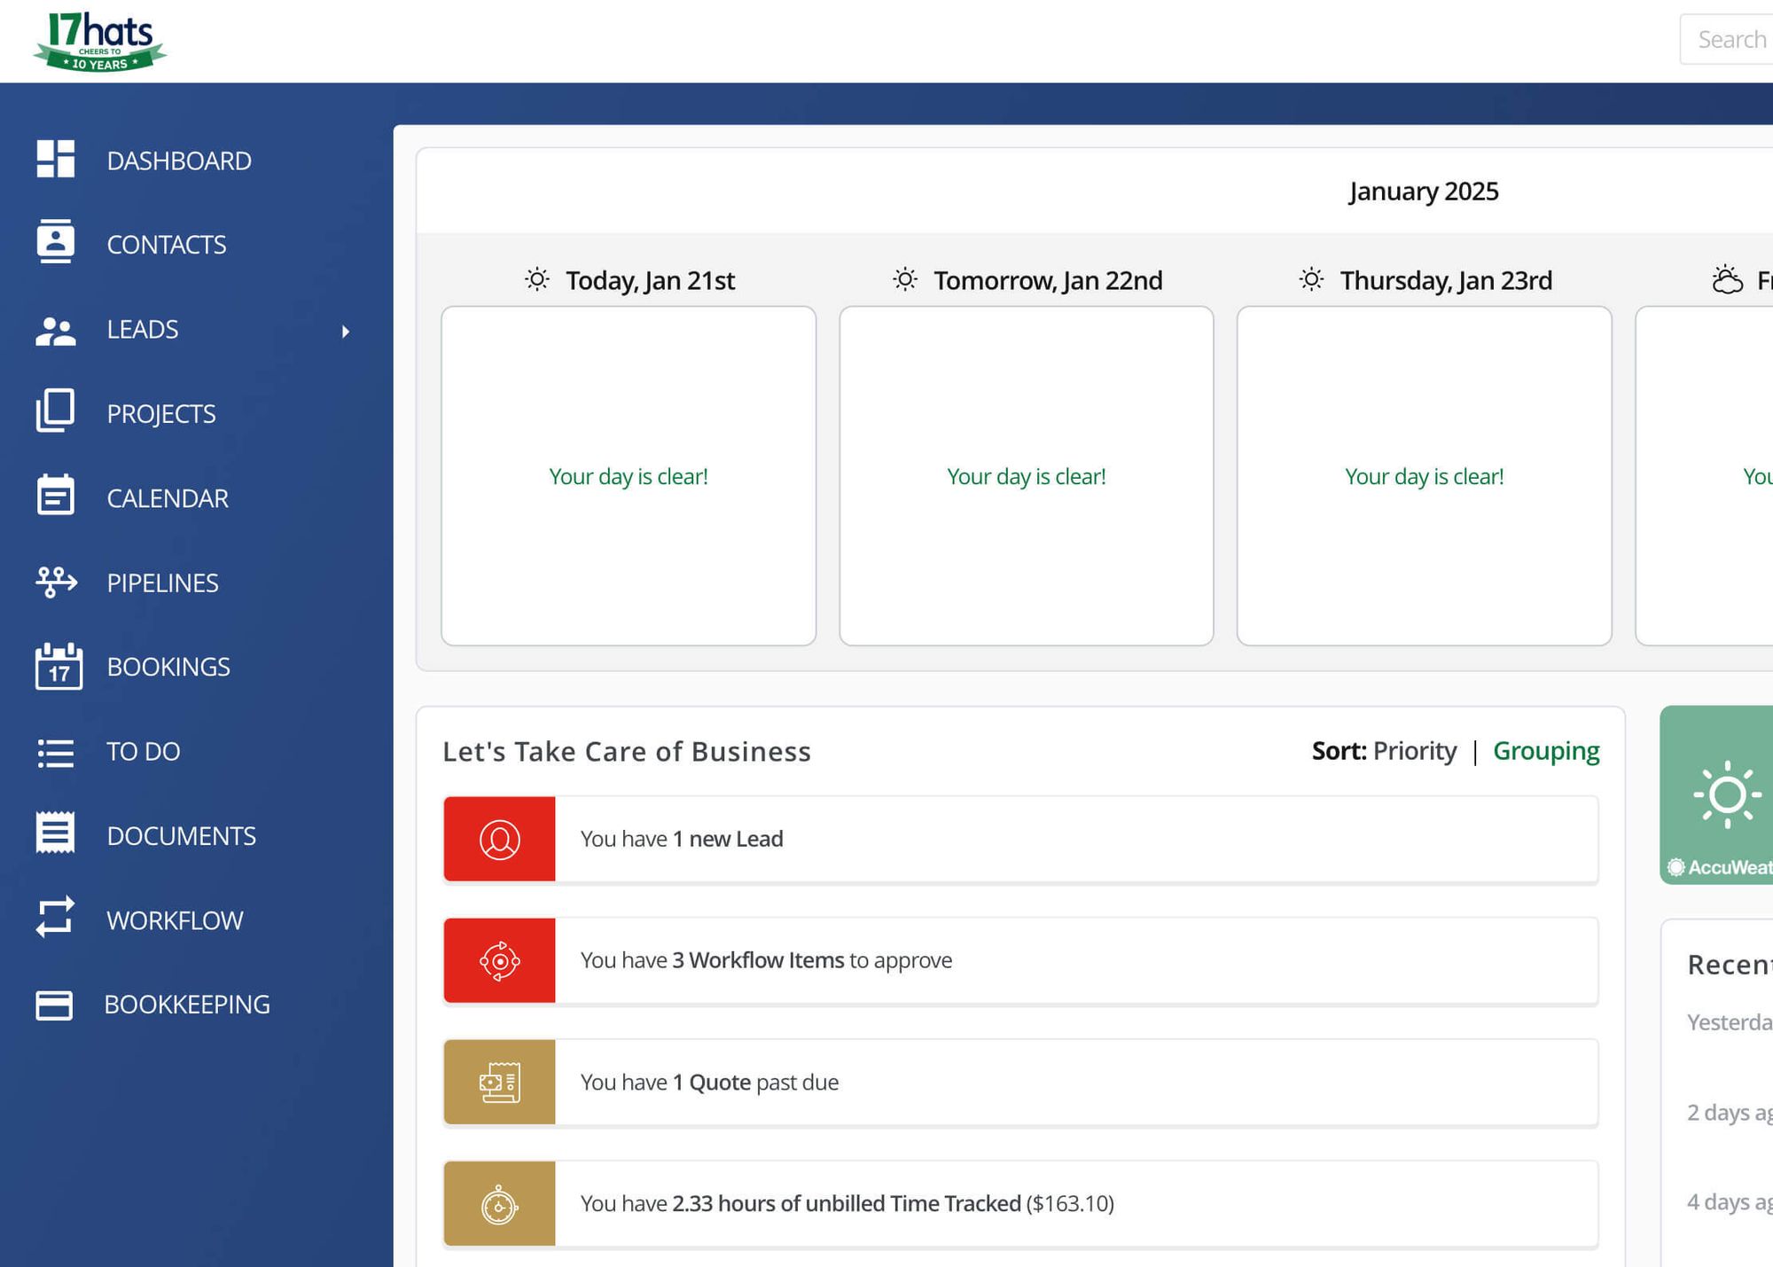The width and height of the screenshot is (1773, 1267).
Task: Select the Pipelines branching icon
Action: 55,582
